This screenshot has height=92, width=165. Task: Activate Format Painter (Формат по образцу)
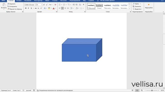(x=15, y=9)
